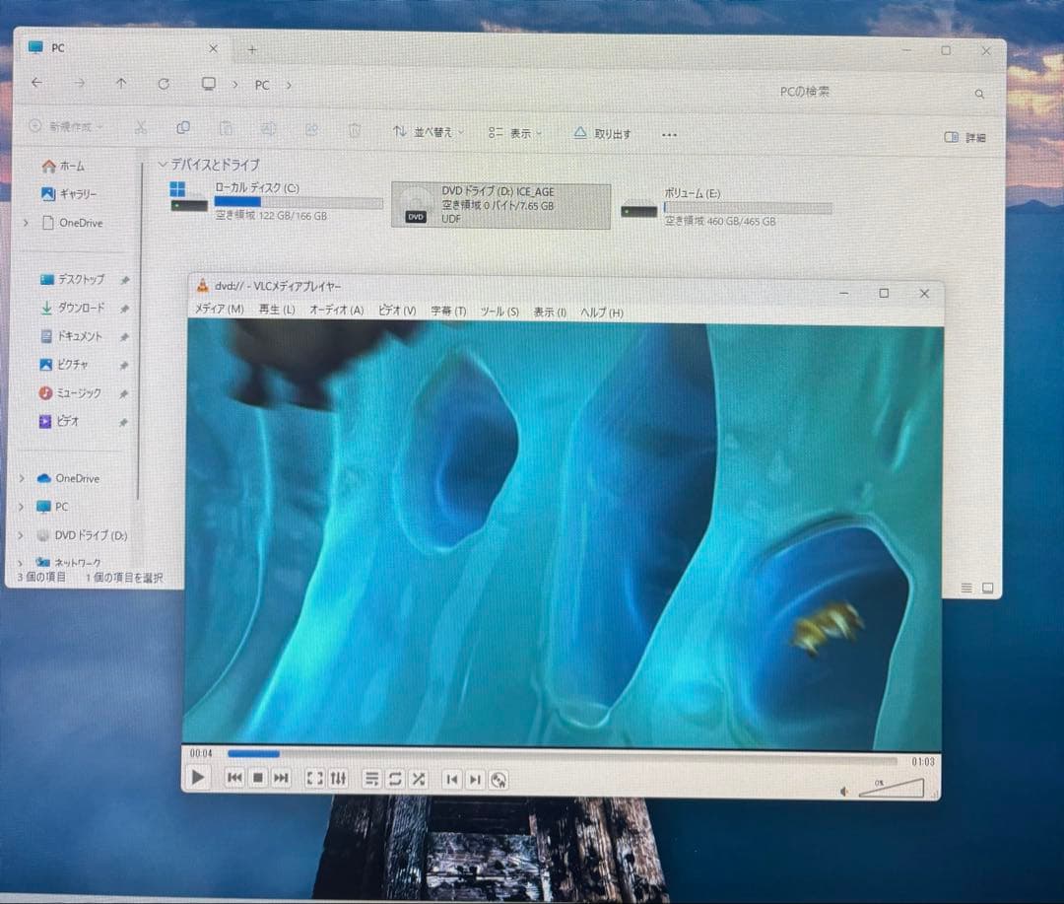Mute audio via VLC speaker icon
This screenshot has height=904, width=1064.
click(x=844, y=792)
